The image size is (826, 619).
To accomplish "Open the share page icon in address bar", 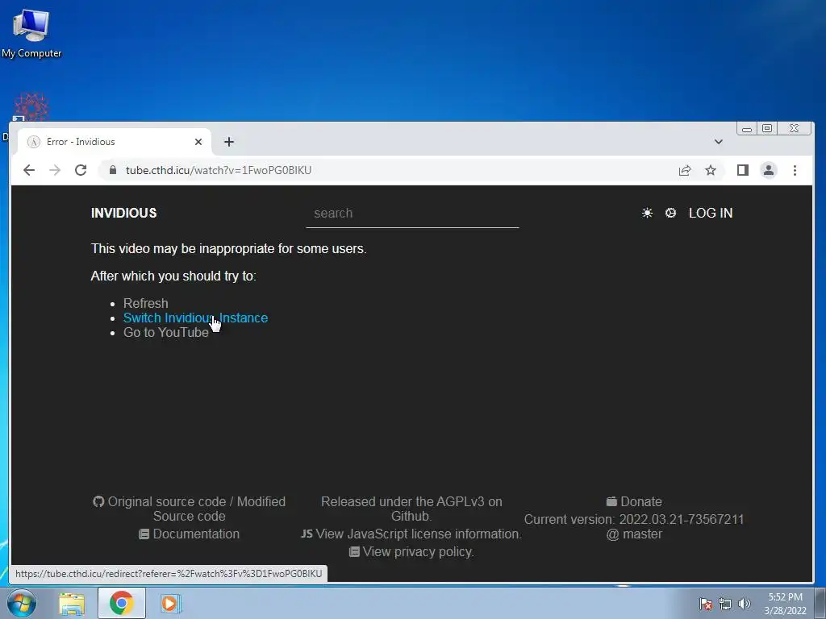I will coord(685,170).
